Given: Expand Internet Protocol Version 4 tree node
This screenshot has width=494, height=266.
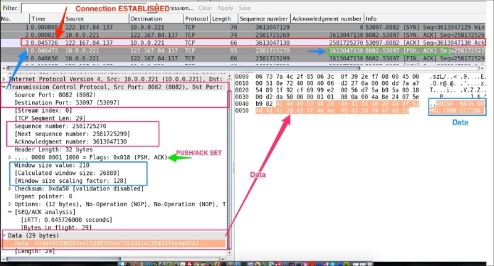Looking at the screenshot, I should click(x=4, y=79).
